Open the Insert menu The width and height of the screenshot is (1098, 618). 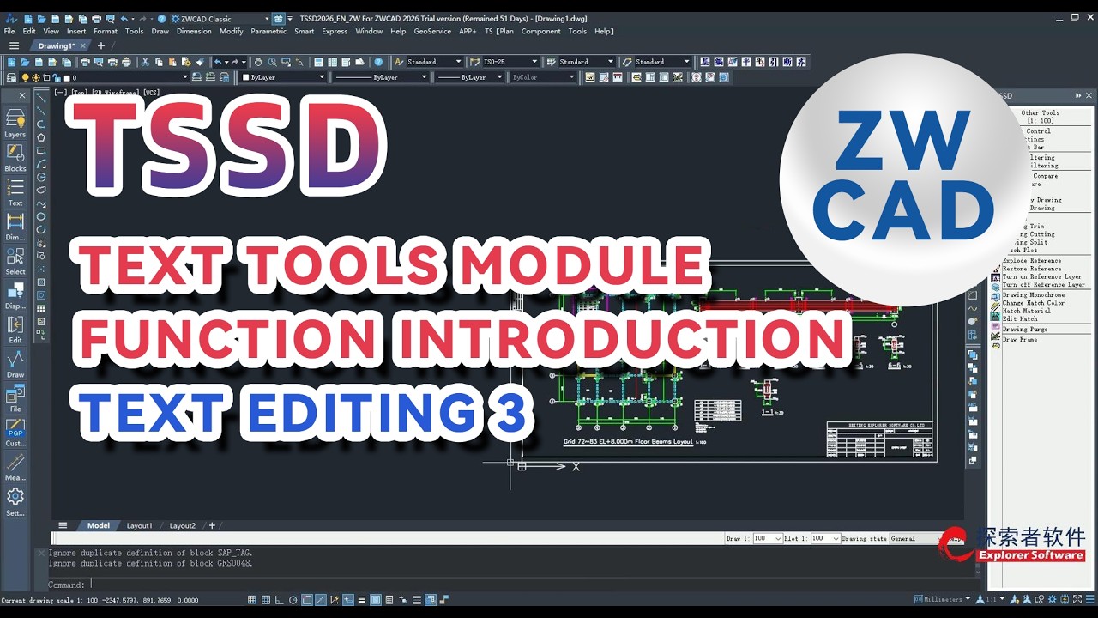(x=76, y=31)
